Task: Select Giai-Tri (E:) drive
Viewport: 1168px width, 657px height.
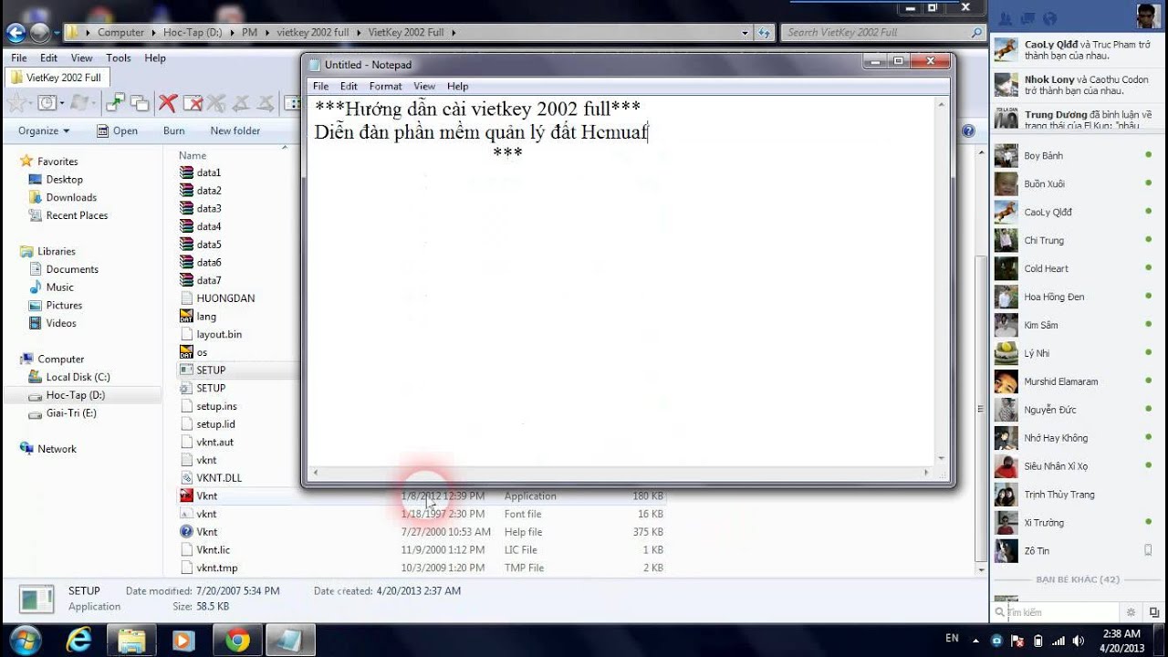Action: [63, 413]
